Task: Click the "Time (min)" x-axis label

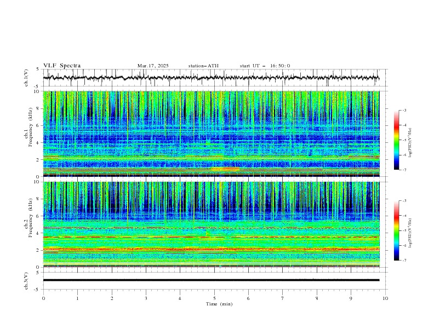Action: click(219, 304)
